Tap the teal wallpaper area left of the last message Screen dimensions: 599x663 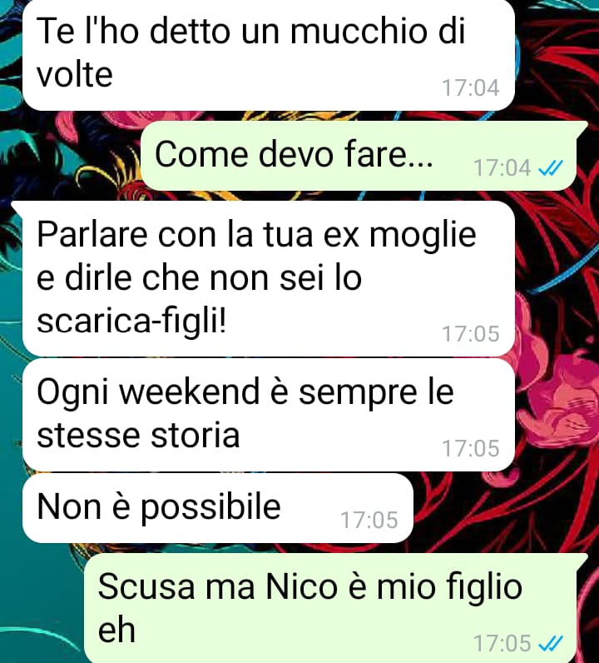[x=42, y=605]
